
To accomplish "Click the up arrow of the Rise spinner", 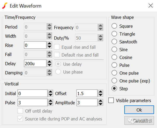I will click(x=50, y=44).
